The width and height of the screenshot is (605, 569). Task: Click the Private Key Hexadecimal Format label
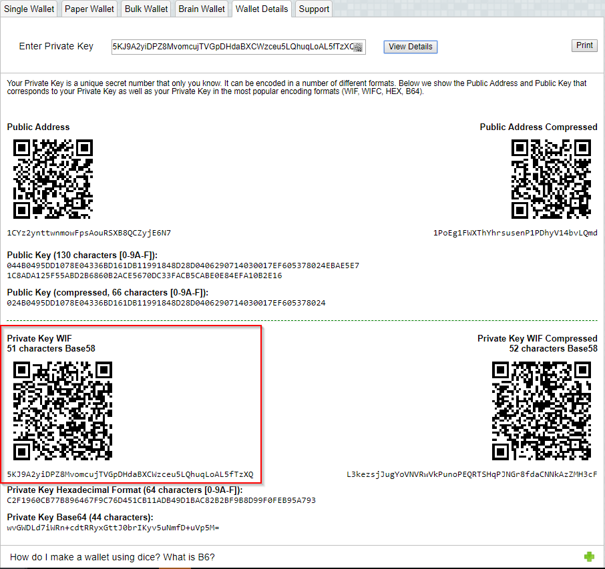(125, 490)
